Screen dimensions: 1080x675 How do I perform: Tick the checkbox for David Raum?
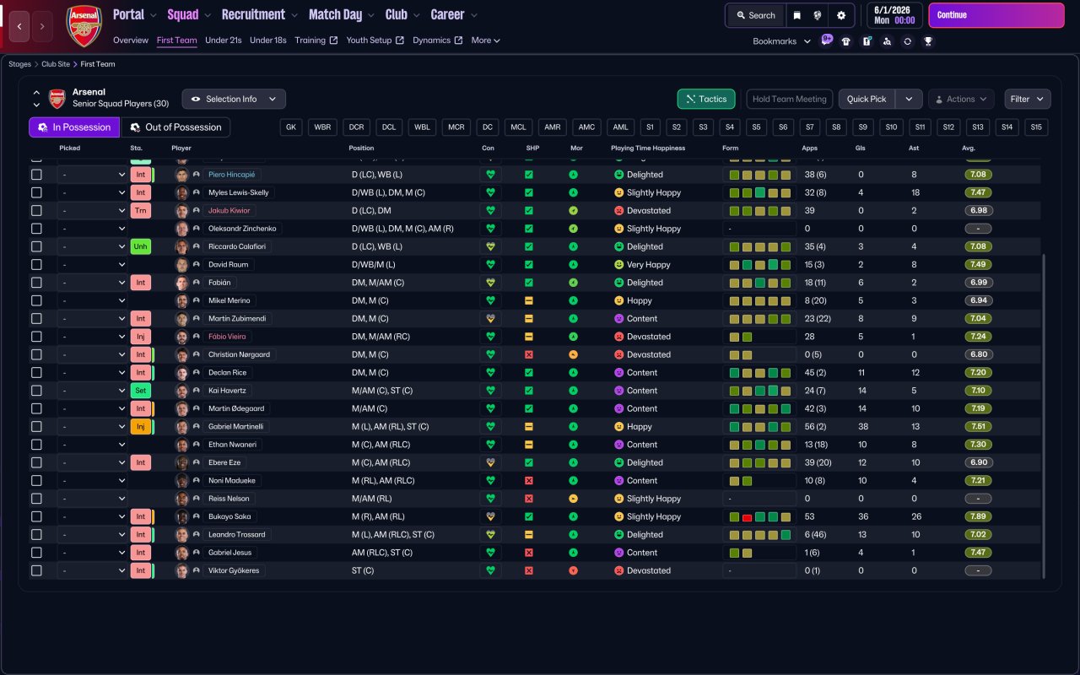click(36, 265)
